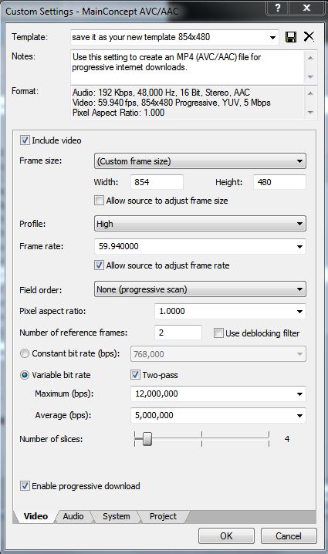Screen dimensions: 328x554
Task: Switch to the System tab
Action: [x=116, y=516]
